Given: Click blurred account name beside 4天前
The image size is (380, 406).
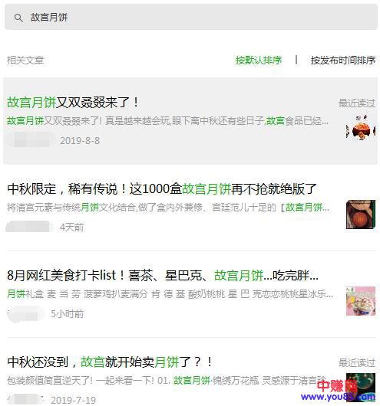Looking at the screenshot, I should click(x=29, y=227).
